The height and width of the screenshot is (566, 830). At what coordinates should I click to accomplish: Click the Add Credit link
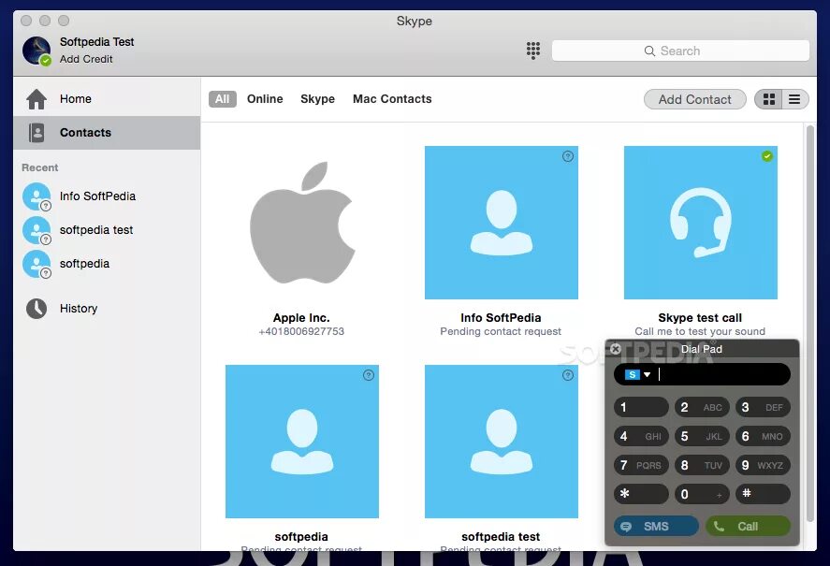click(x=86, y=59)
